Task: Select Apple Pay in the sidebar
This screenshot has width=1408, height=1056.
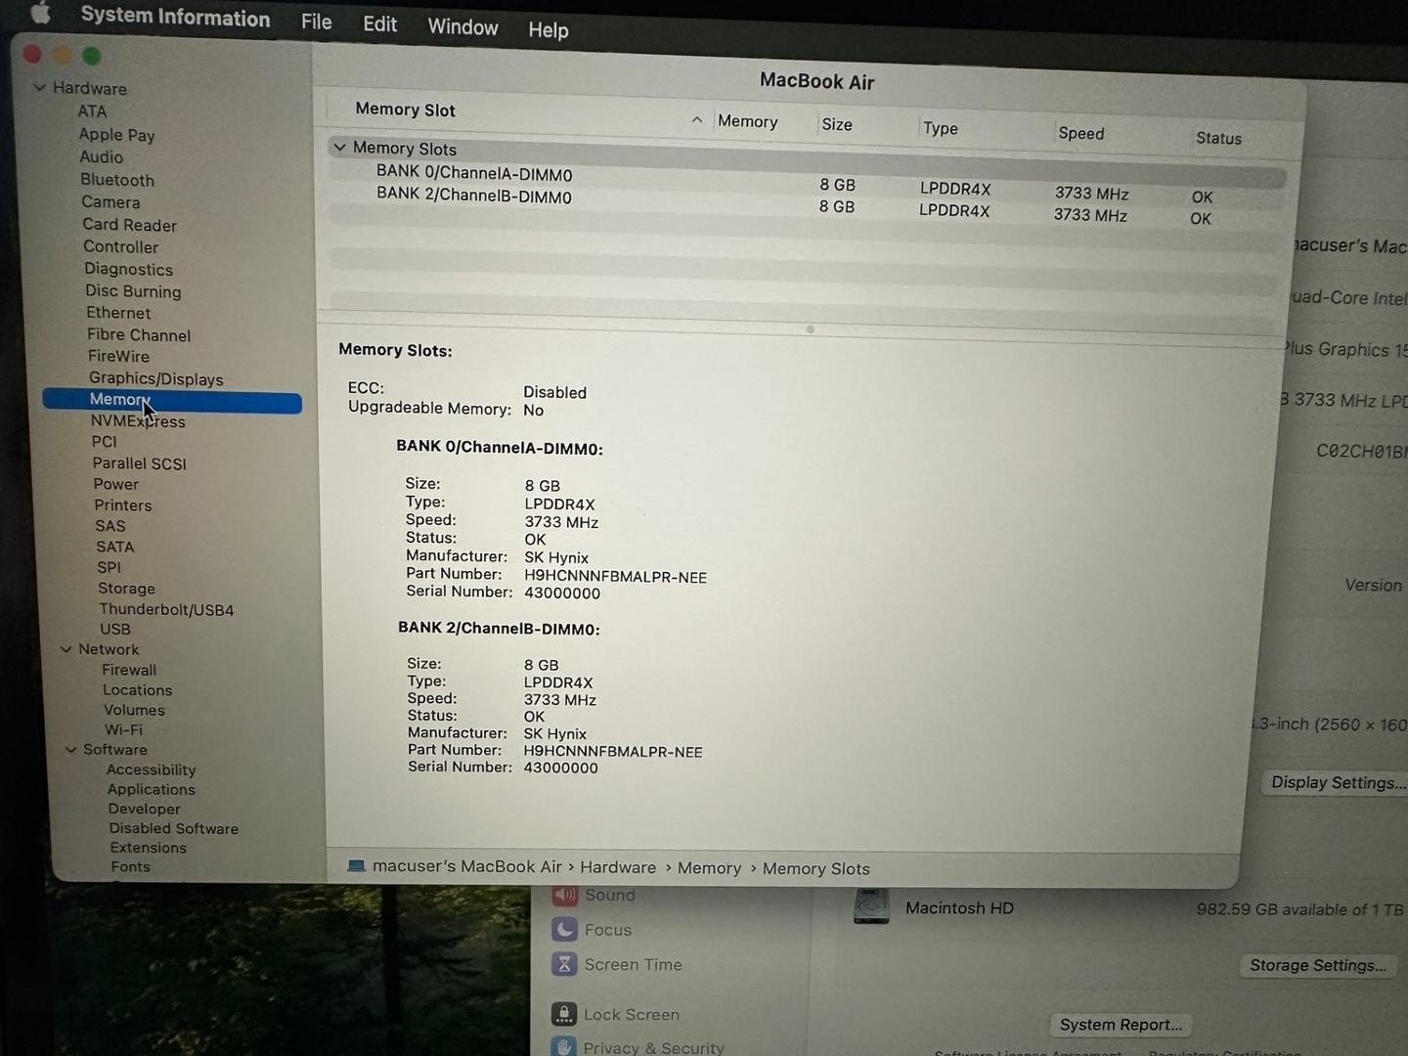Action: (116, 135)
